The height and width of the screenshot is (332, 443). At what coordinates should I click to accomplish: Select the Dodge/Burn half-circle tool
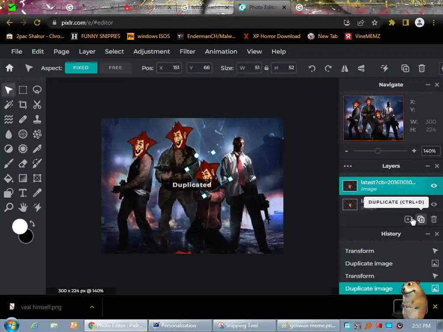pos(9,149)
